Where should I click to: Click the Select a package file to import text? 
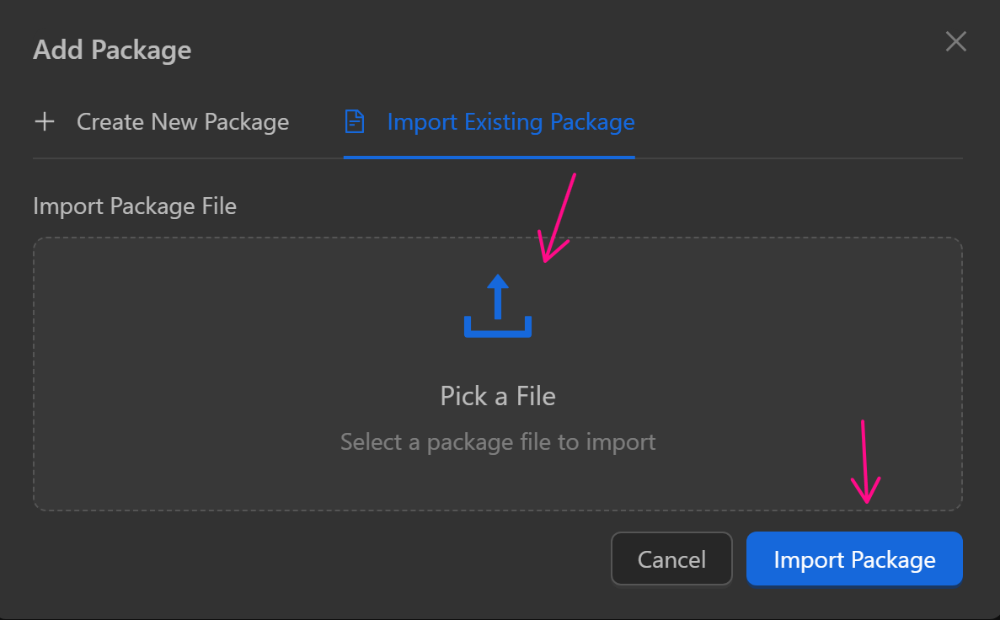[498, 441]
